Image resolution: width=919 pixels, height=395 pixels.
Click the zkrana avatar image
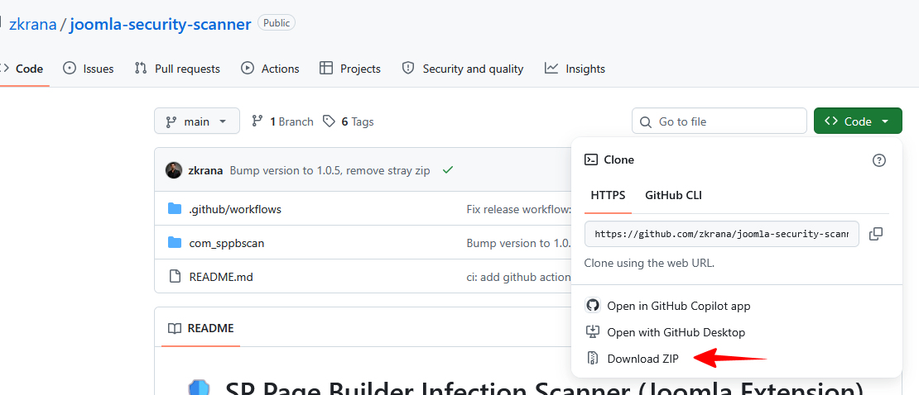(x=174, y=170)
